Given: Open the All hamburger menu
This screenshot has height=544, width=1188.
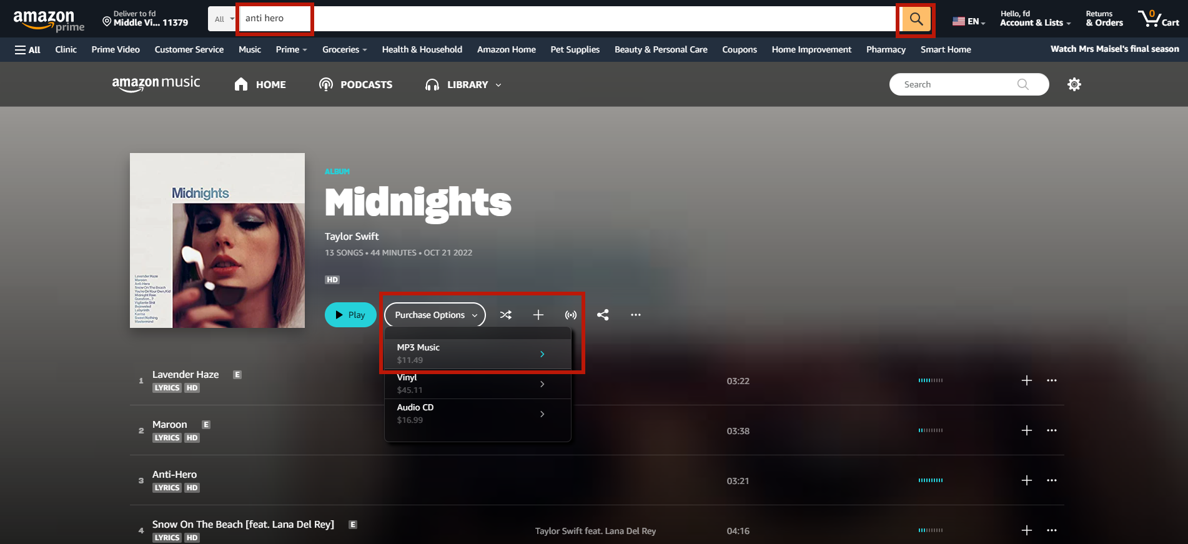Looking at the screenshot, I should (x=27, y=49).
